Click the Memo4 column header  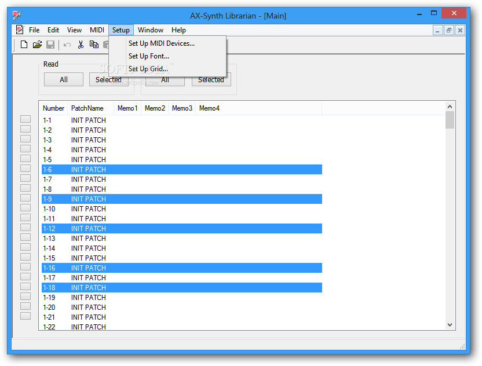coord(258,108)
